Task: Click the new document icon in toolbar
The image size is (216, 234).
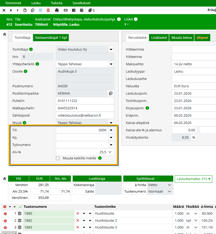Action: tap(25, 10)
